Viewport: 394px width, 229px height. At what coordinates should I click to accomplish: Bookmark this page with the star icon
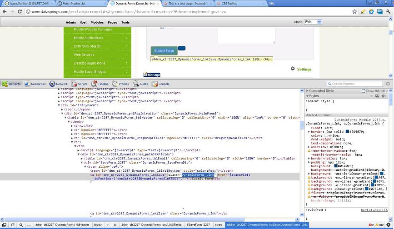click(354, 11)
